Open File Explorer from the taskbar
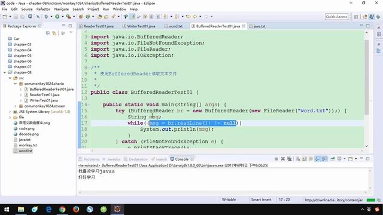 pos(21,209)
